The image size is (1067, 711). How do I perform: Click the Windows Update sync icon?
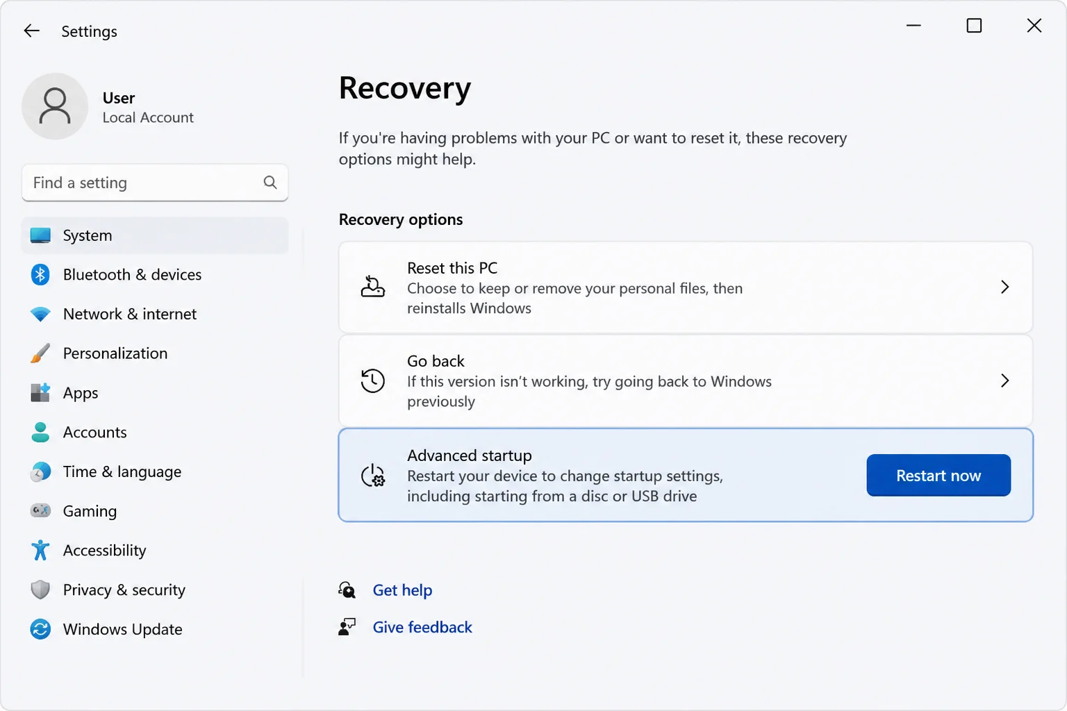point(40,629)
